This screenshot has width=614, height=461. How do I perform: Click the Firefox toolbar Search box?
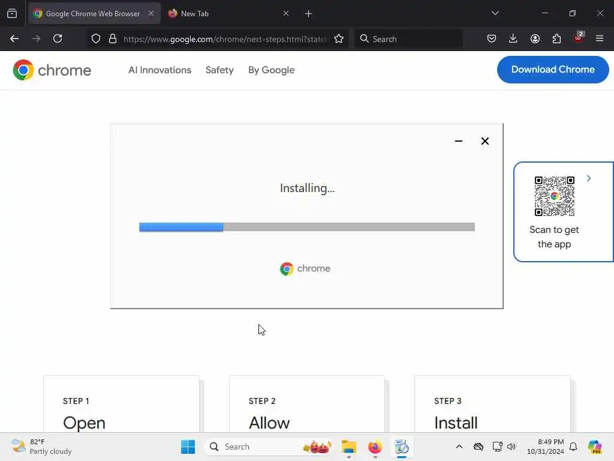point(408,39)
